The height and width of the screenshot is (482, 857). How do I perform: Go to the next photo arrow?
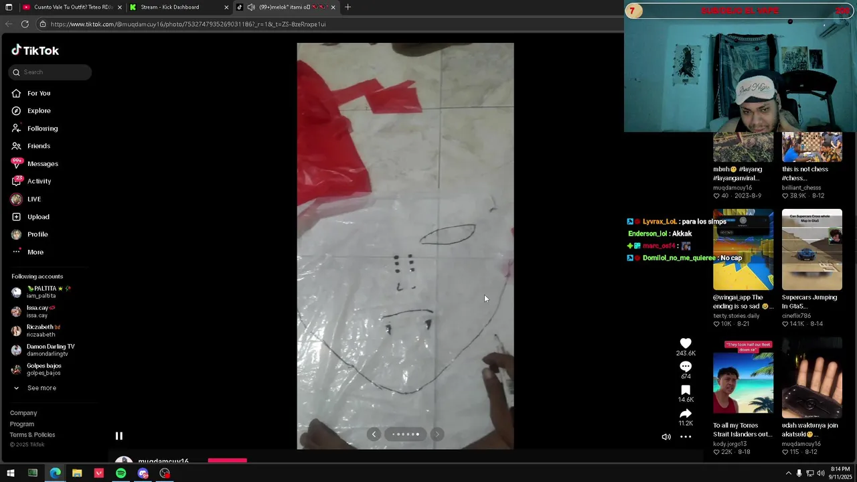tap(437, 434)
